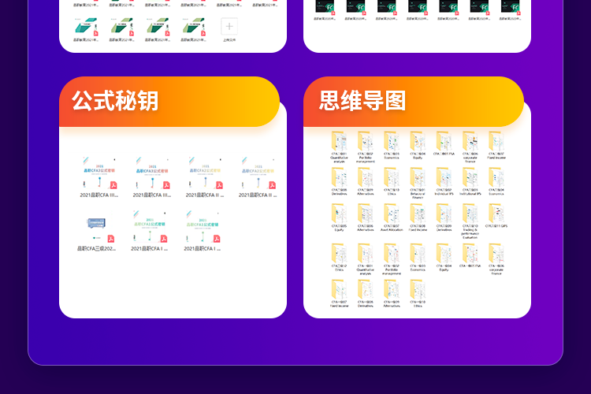591x394 pixels.
Task: Open the second 2021品职CFA III PDF
Action: 151,176
